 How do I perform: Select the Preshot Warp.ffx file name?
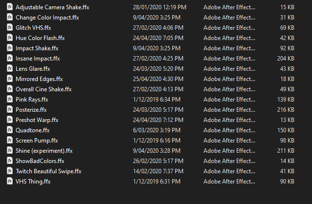(37, 120)
